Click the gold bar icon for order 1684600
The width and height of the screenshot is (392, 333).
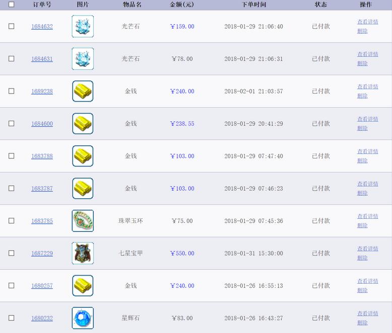[83, 124]
